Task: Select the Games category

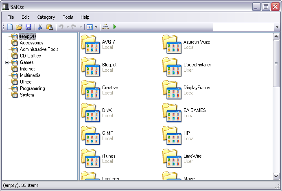Action: pos(26,62)
